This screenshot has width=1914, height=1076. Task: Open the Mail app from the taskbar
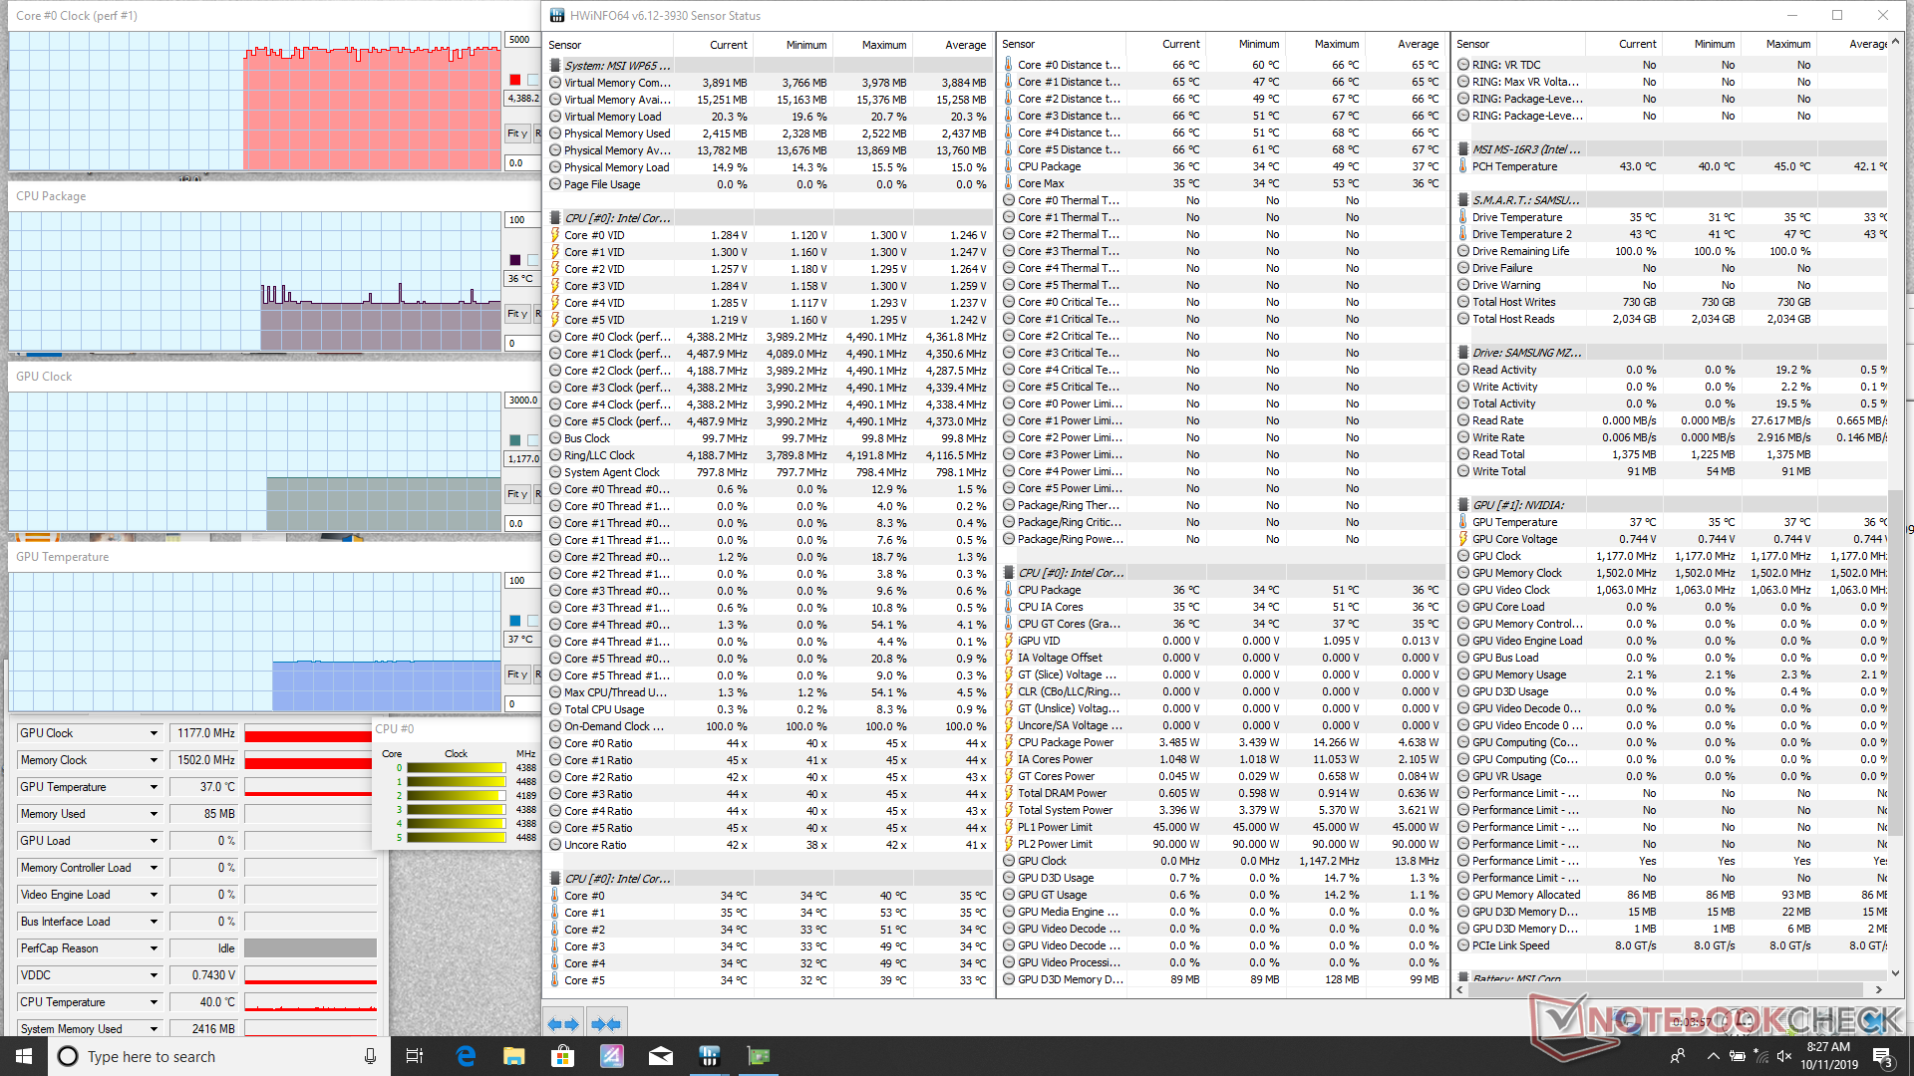660,1056
